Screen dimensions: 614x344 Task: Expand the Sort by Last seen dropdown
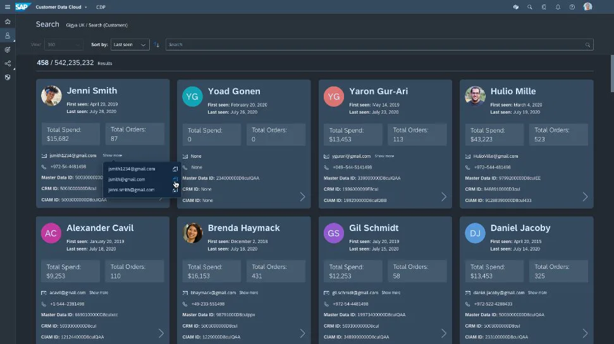[x=130, y=45]
